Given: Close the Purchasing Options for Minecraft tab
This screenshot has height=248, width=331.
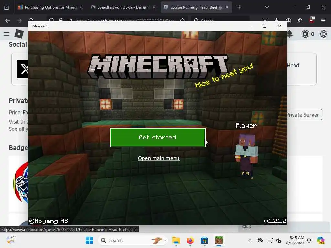Looking at the screenshot, I should [x=81, y=7].
